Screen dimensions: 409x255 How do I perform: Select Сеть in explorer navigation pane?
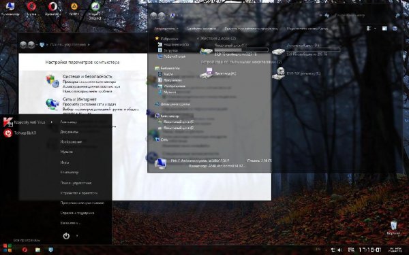coord(162,139)
